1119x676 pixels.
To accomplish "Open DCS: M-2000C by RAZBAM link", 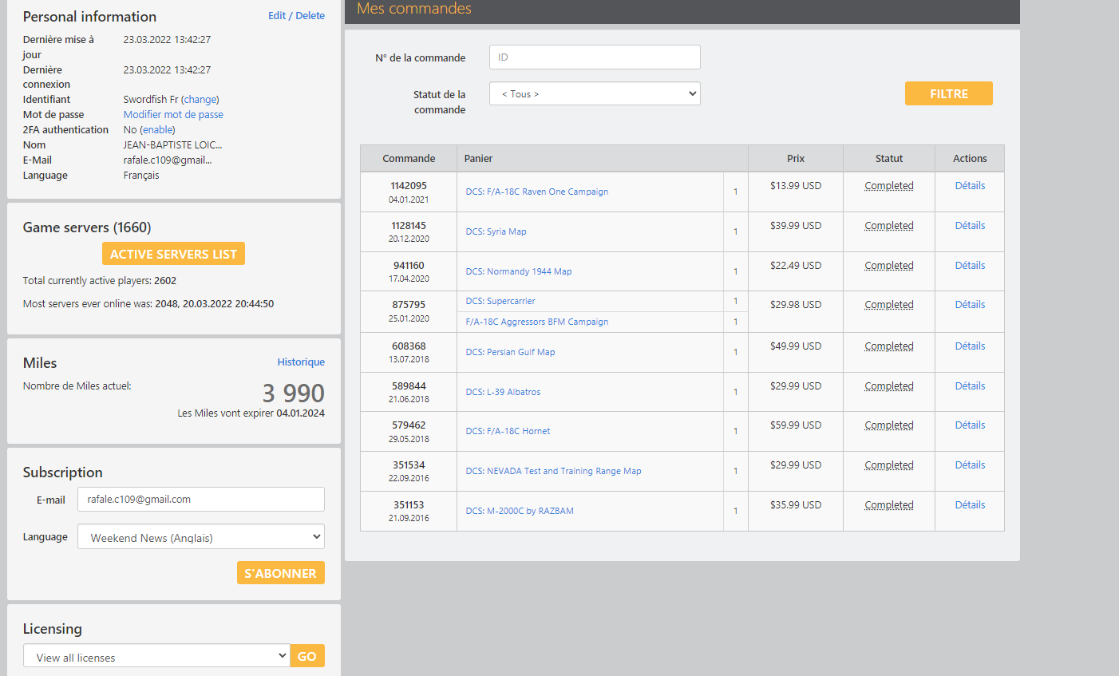I will (520, 511).
